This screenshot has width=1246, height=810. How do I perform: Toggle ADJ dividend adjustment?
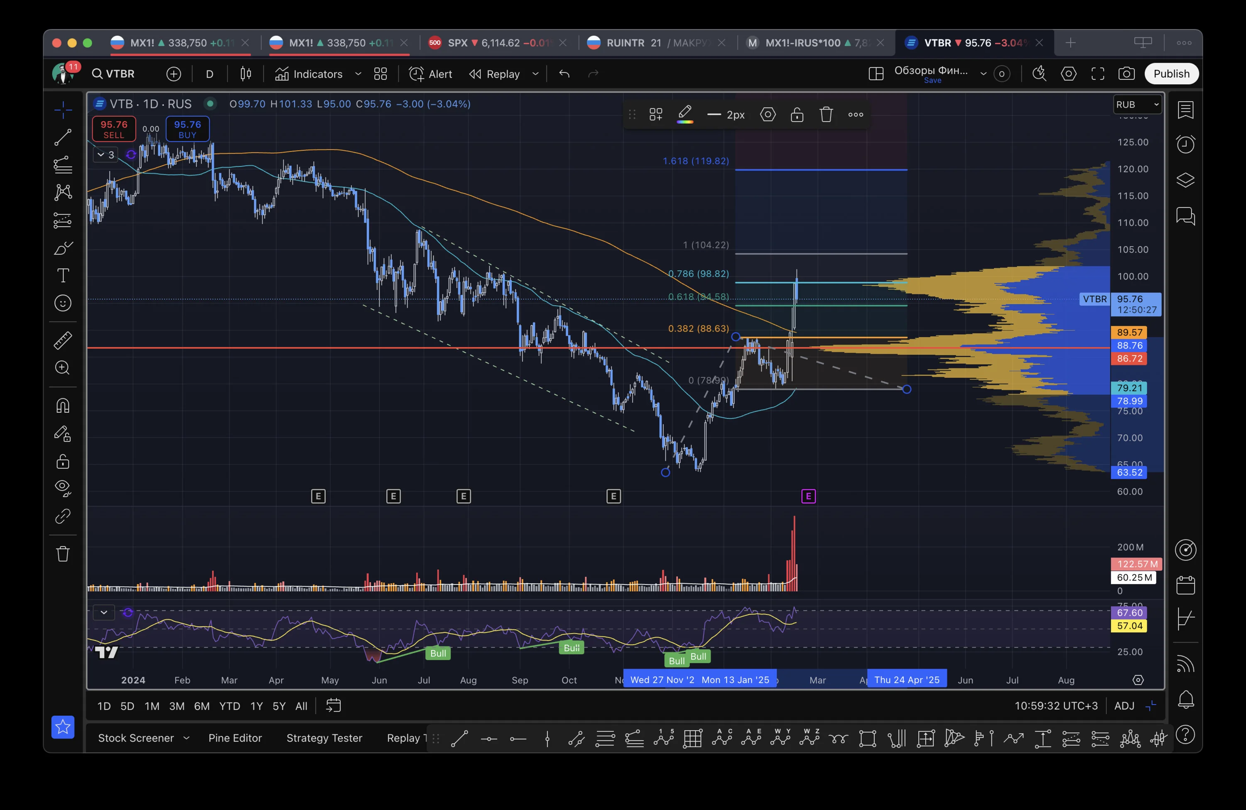[x=1124, y=706]
